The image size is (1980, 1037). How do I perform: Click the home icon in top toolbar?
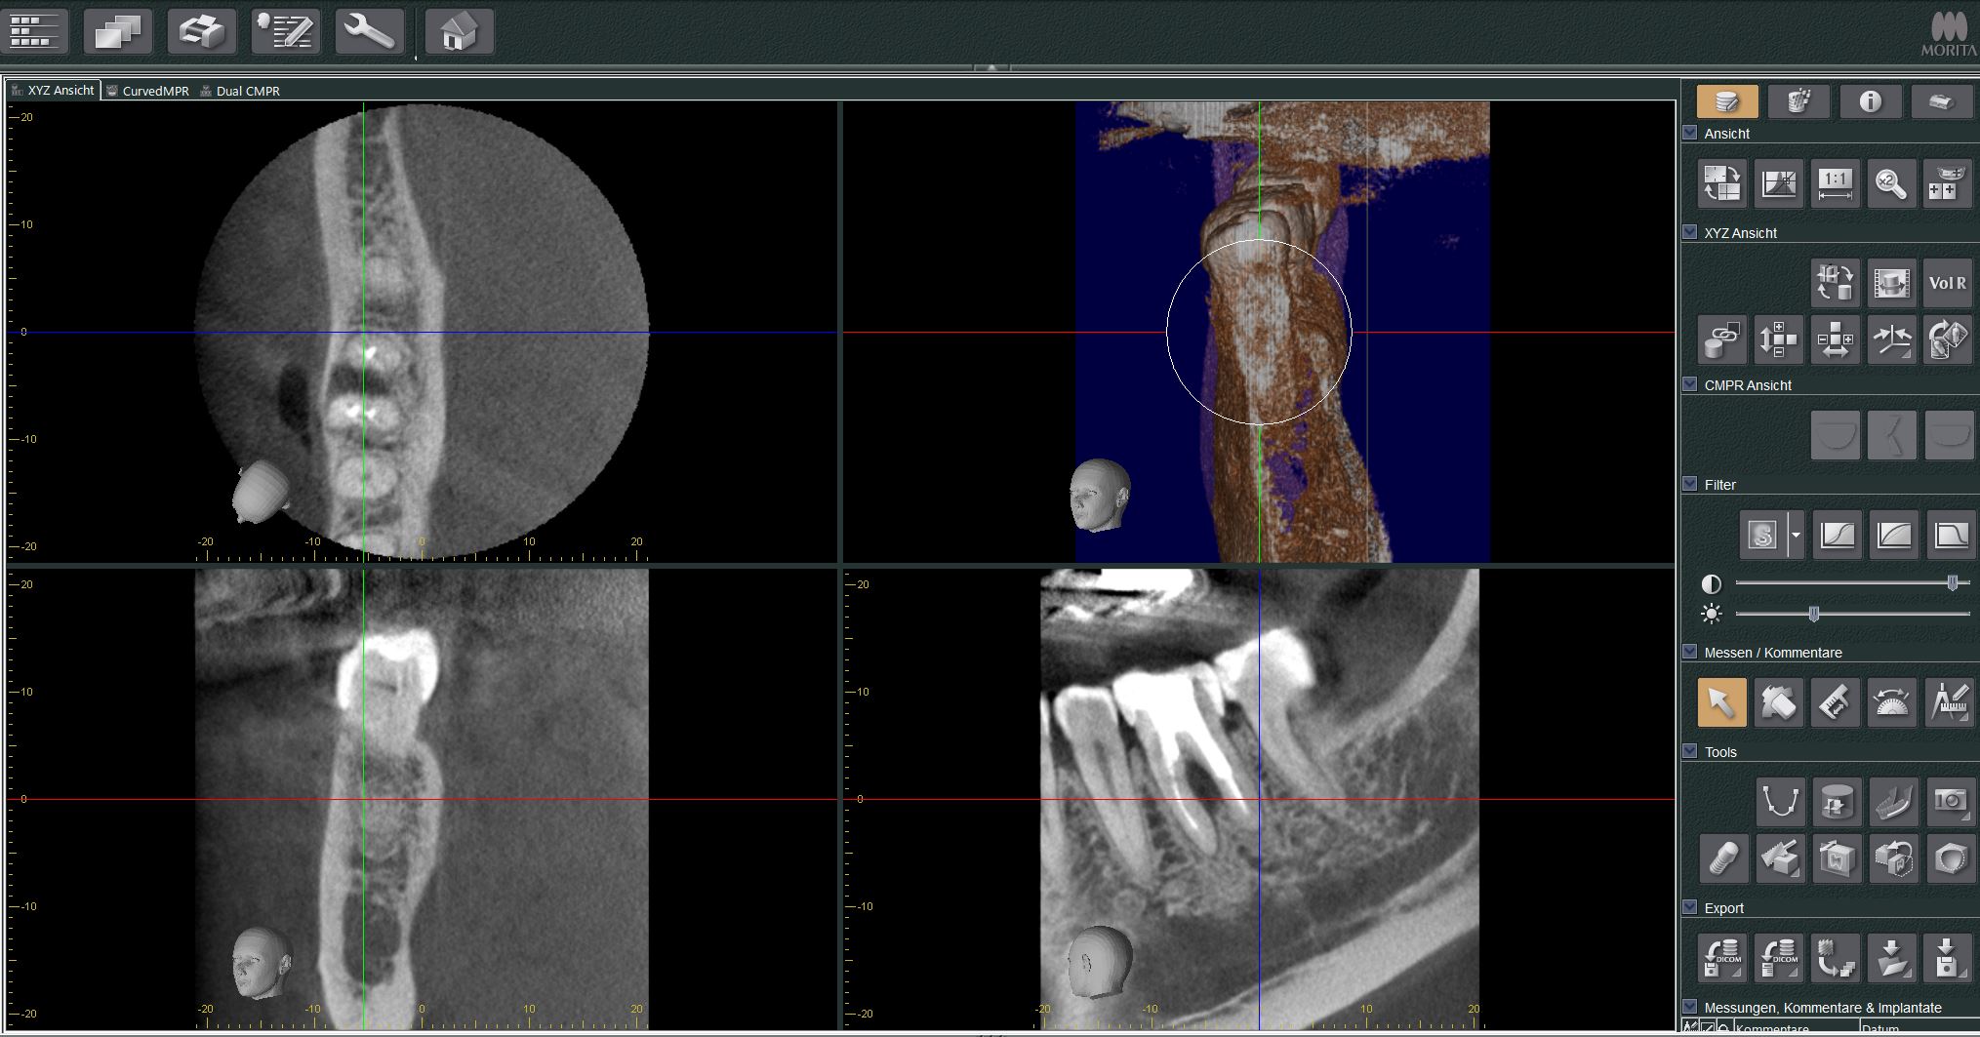click(459, 31)
